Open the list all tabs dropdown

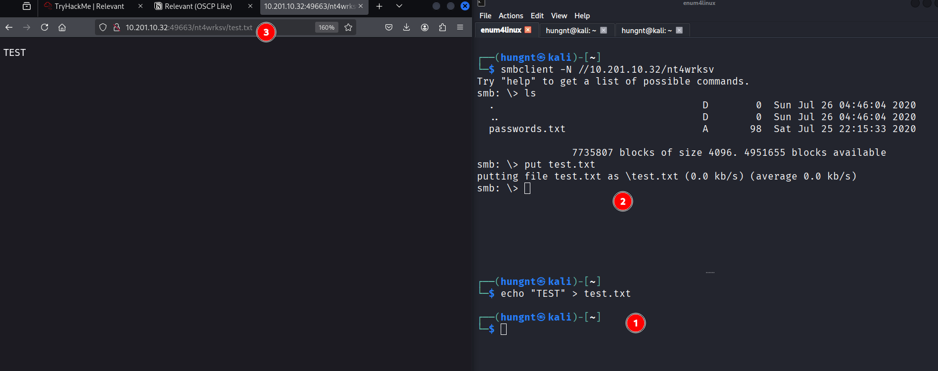click(399, 6)
